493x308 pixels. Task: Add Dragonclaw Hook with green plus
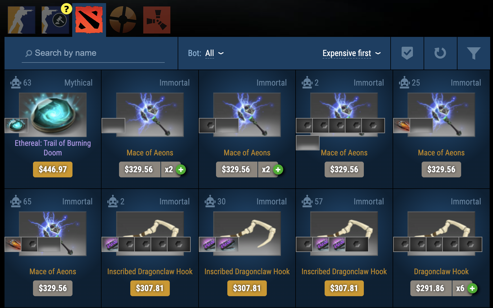coord(472,288)
